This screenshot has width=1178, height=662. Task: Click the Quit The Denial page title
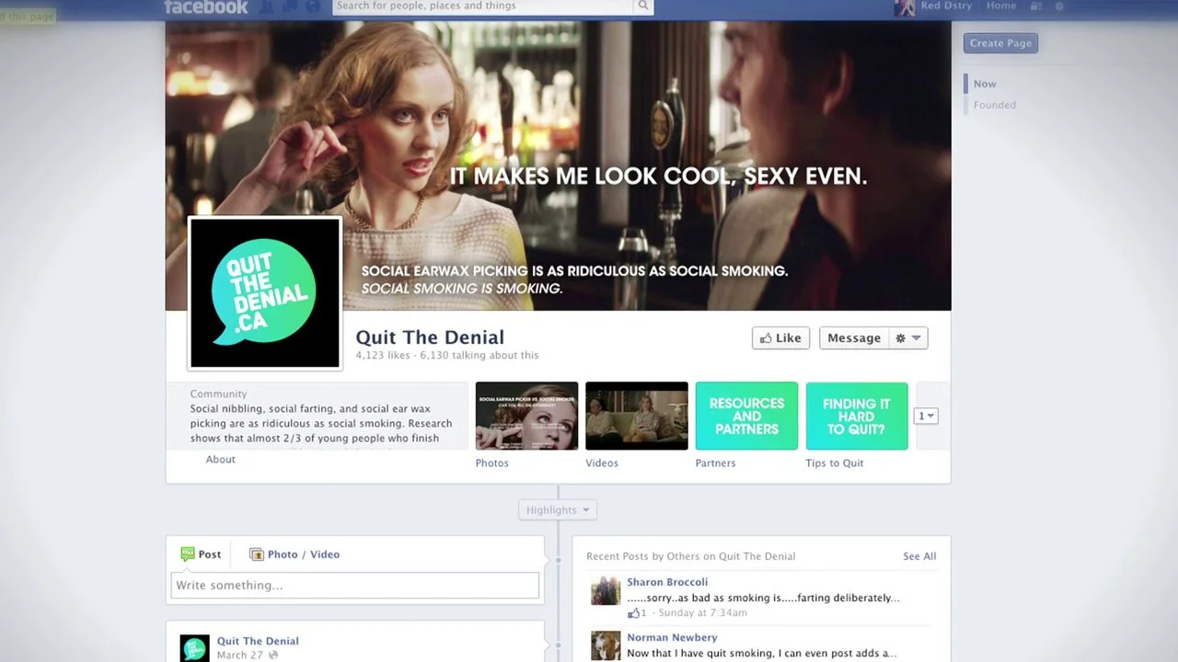coord(430,337)
